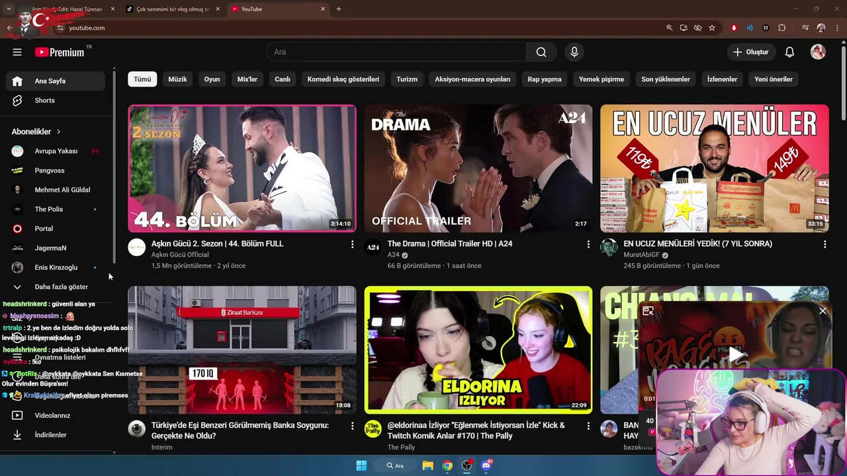Open options for The Pally eldorinaa video

click(588, 426)
